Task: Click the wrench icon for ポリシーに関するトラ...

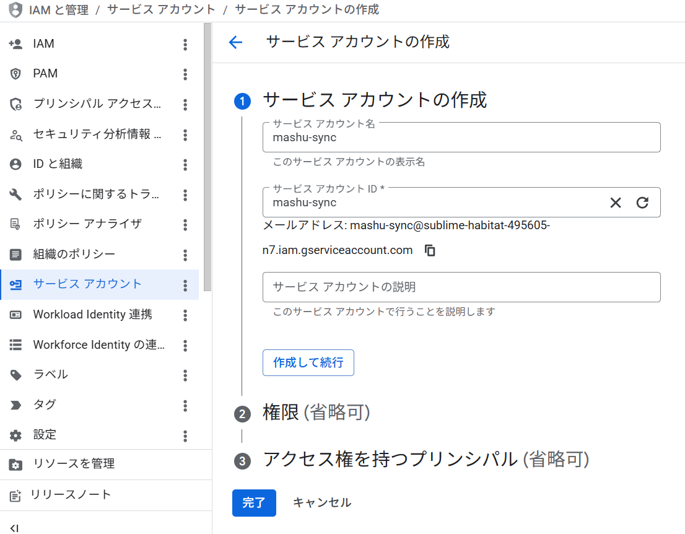Action: (15, 195)
